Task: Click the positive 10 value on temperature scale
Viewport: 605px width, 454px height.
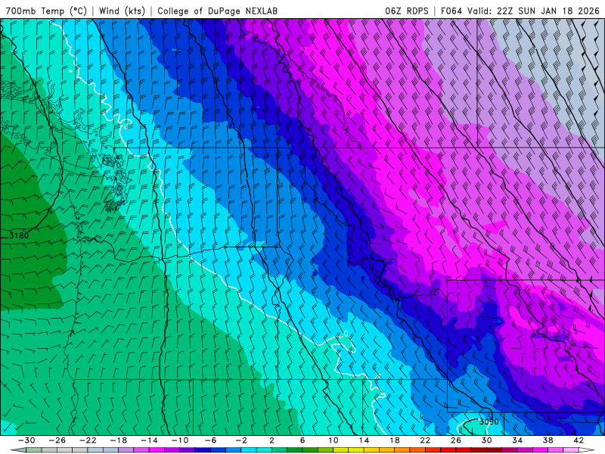Action: point(334,440)
